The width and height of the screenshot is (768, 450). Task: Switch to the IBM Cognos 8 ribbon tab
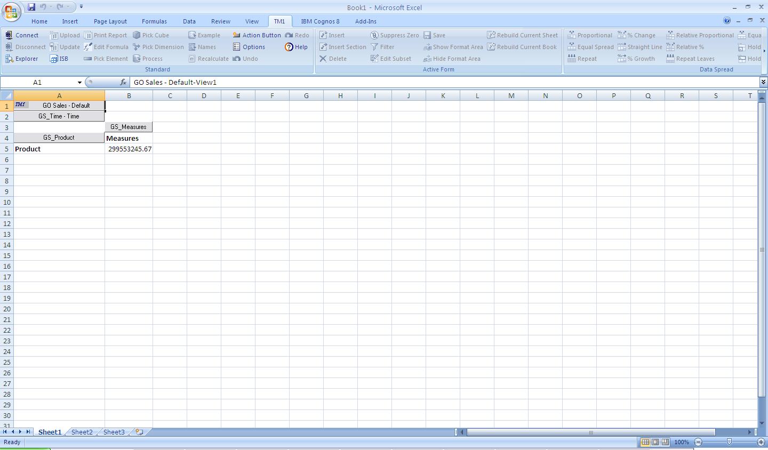point(321,21)
